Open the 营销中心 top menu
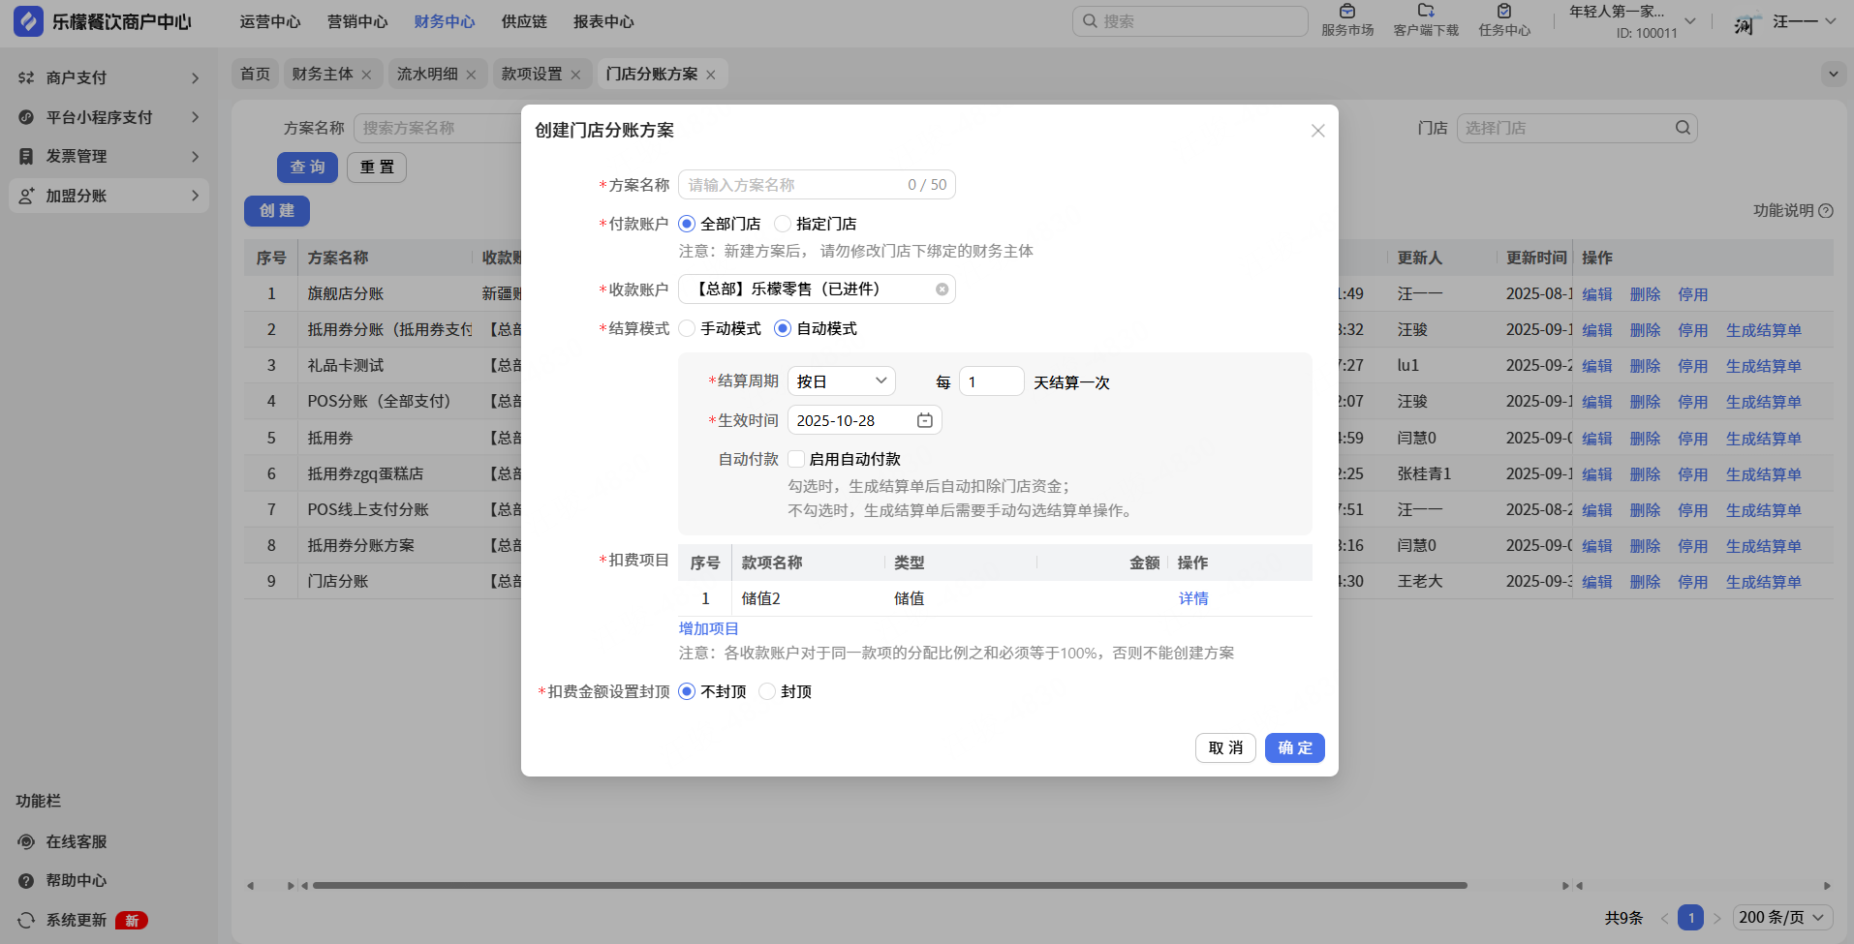1854x944 pixels. point(357,21)
